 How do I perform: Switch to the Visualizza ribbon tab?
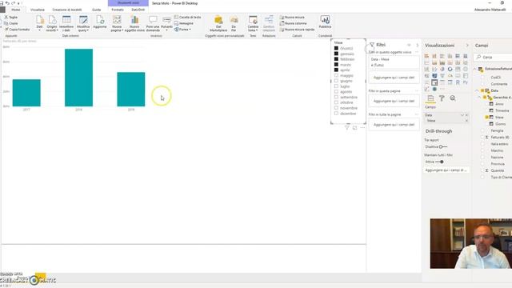(38, 10)
